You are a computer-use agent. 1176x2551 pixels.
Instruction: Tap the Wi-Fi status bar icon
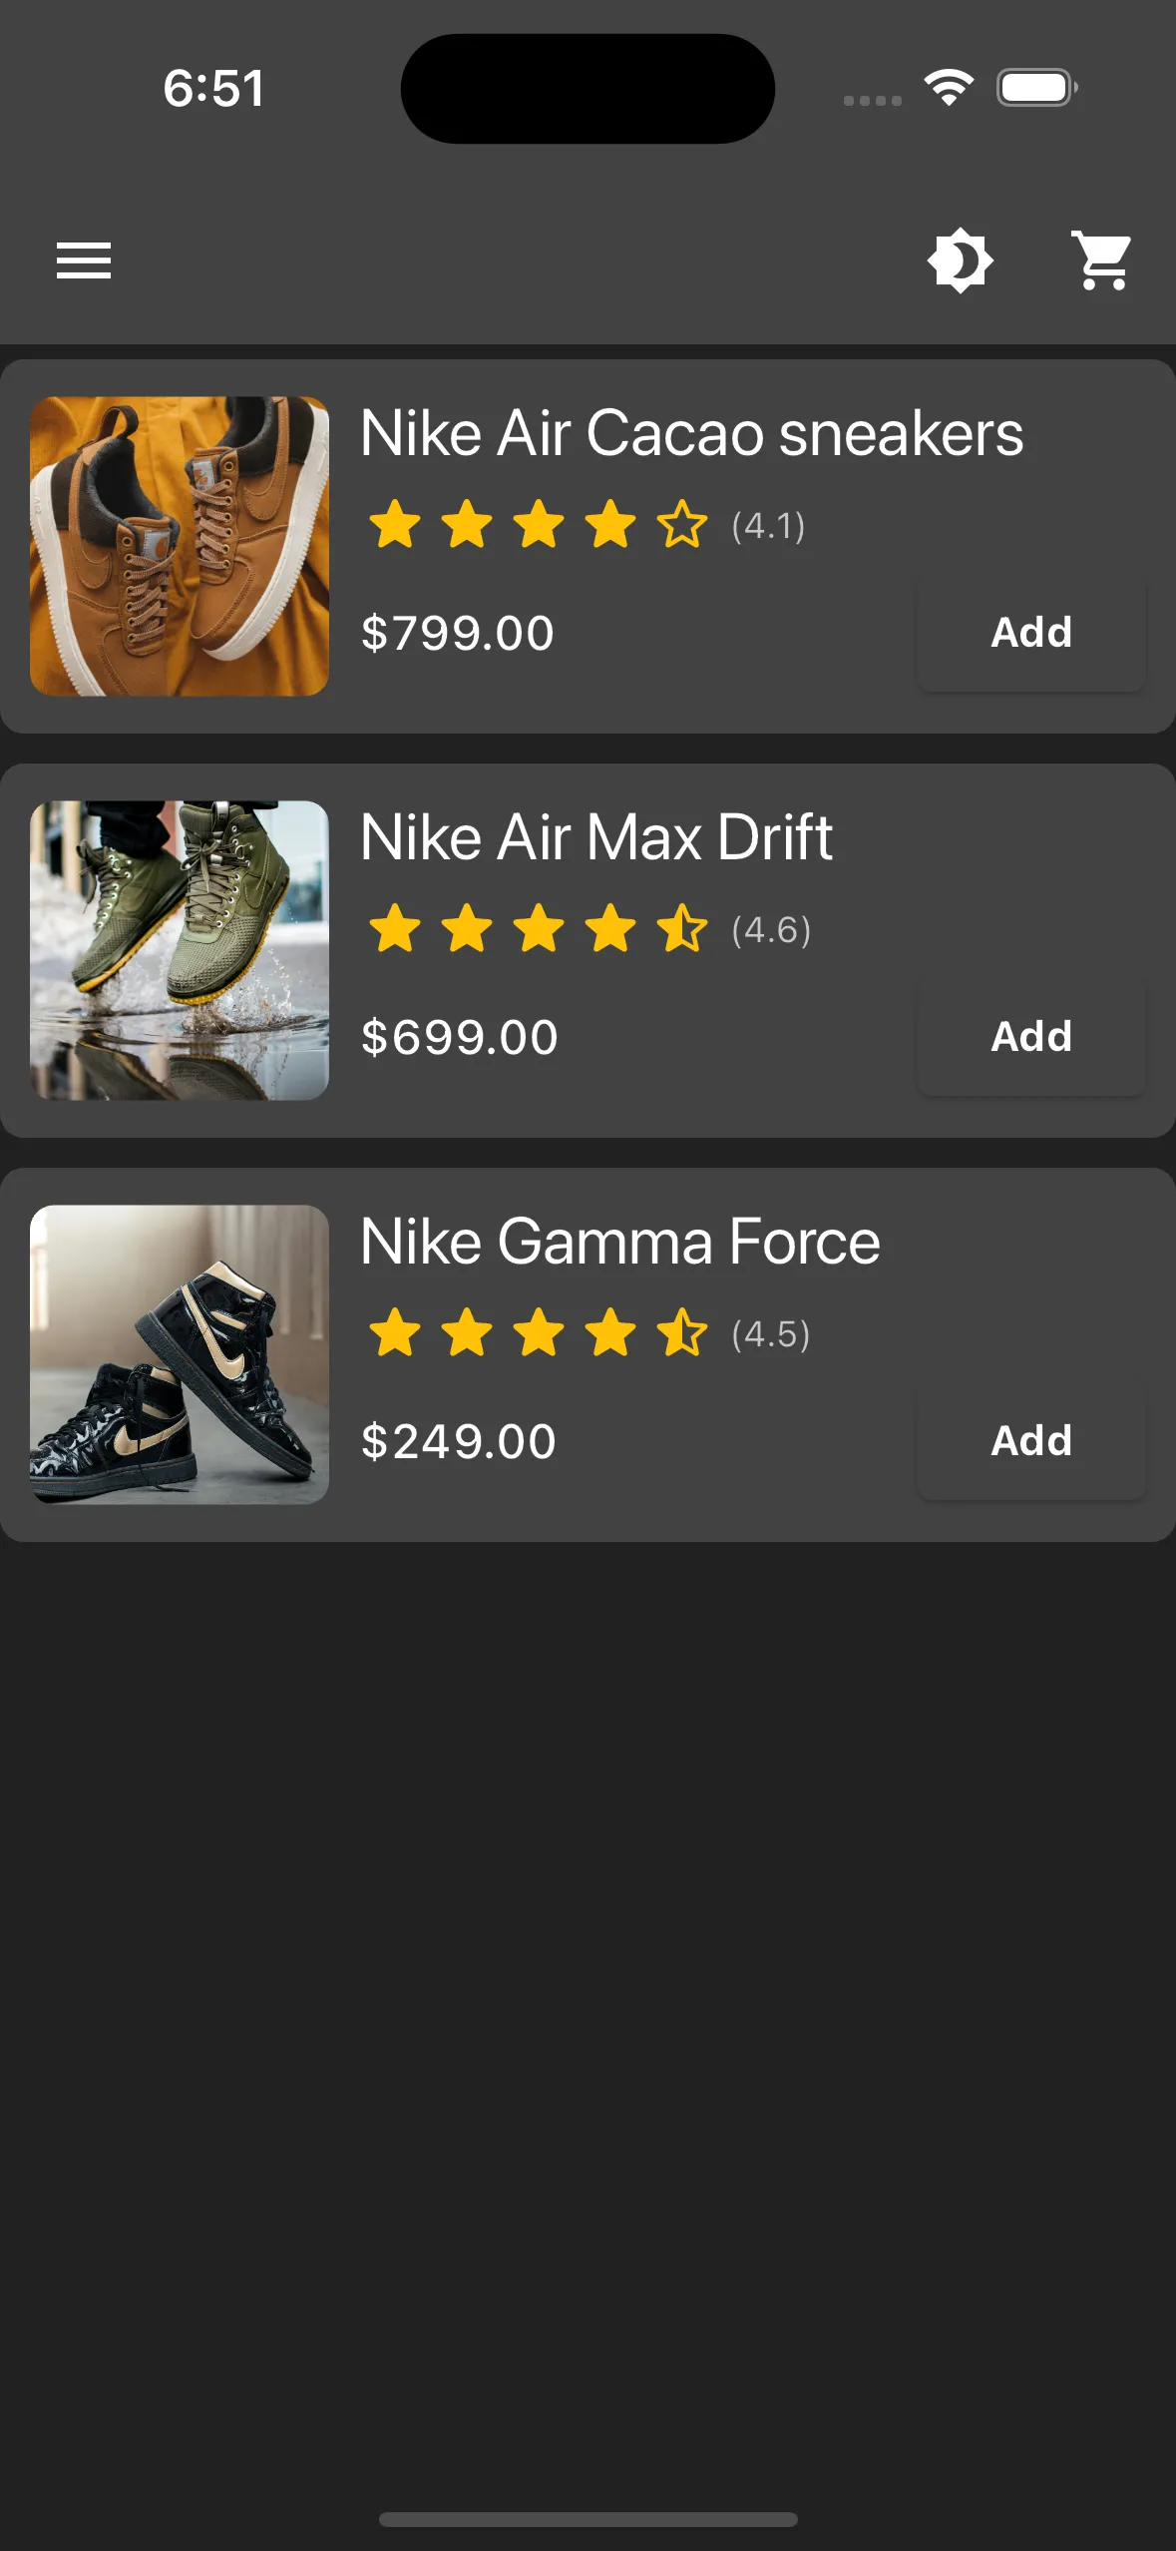[949, 88]
